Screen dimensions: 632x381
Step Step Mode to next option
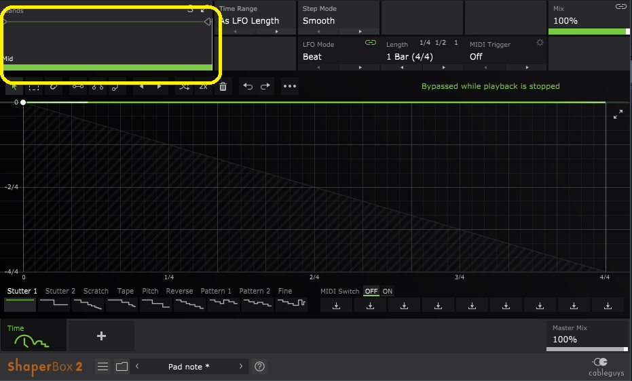coord(360,31)
